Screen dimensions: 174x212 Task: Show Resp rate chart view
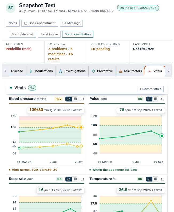click(69, 179)
